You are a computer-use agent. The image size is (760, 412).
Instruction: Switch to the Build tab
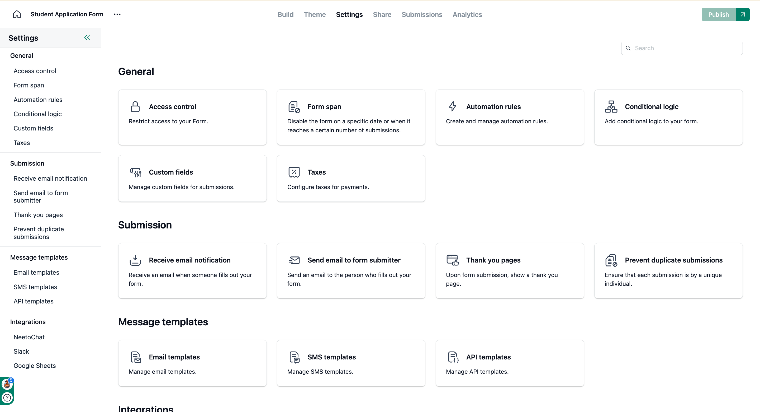pos(285,15)
